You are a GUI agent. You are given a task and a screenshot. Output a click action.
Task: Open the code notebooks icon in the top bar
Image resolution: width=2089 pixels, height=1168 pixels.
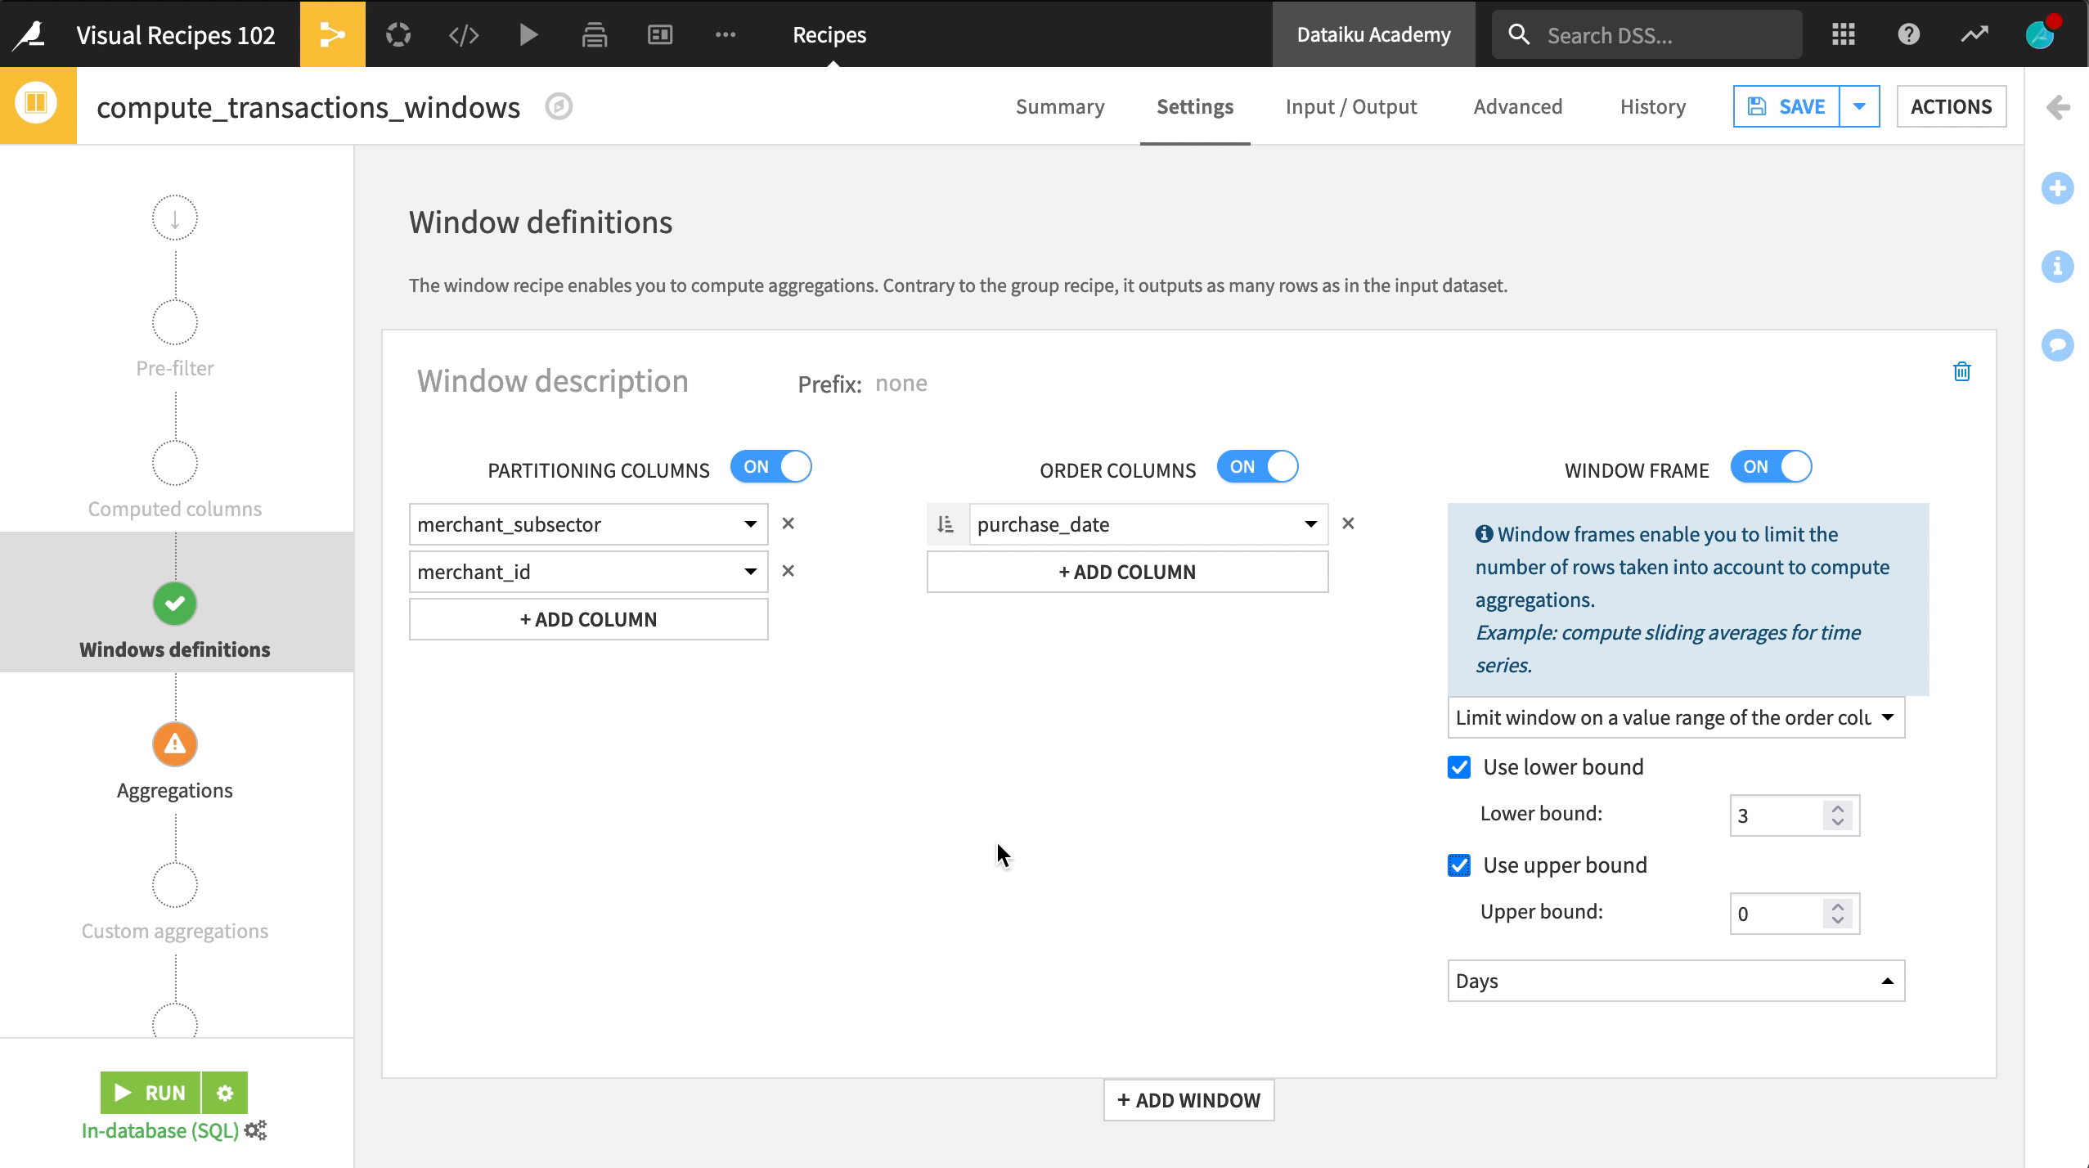point(462,34)
